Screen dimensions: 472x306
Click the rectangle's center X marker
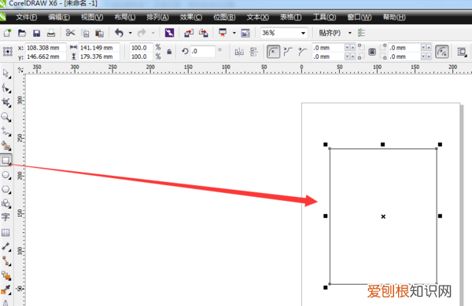(383, 217)
